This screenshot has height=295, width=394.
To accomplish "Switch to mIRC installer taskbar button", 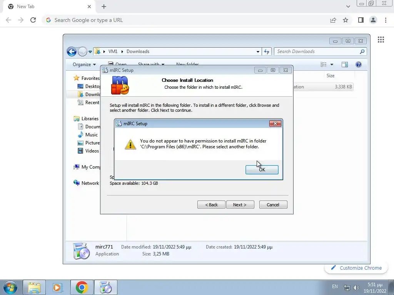I will click(105, 287).
